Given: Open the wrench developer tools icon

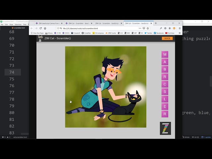Looking at the screenshot, I should click(161, 28).
